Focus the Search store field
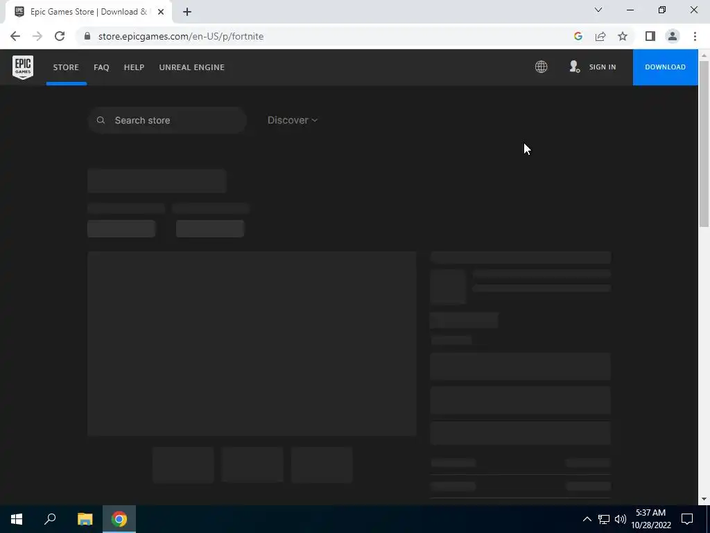This screenshot has height=533, width=710. coord(167,120)
